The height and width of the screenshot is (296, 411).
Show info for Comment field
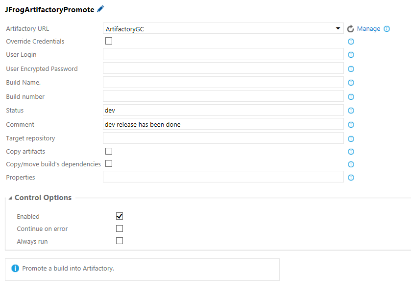(x=351, y=125)
